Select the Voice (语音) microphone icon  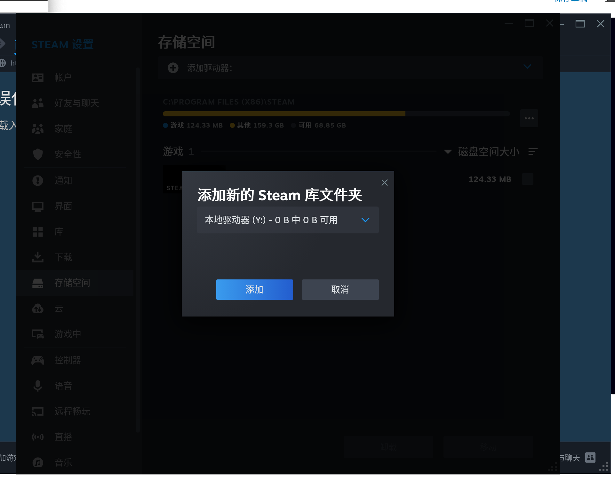38,386
